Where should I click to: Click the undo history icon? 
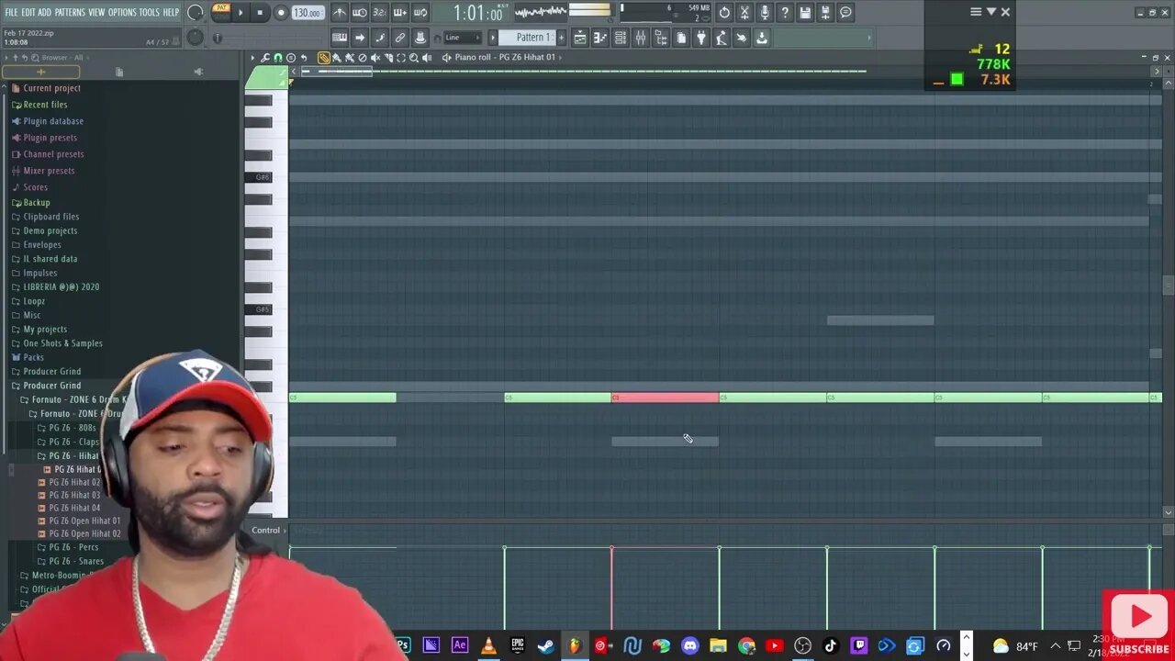pyautogui.click(x=724, y=13)
